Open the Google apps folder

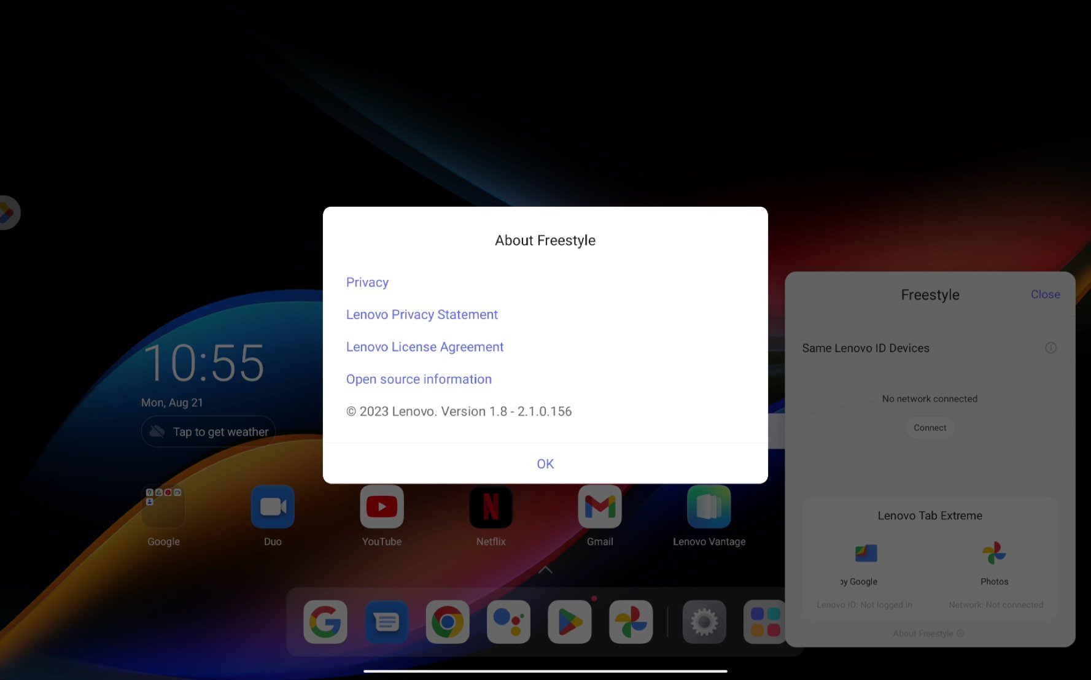click(x=163, y=506)
